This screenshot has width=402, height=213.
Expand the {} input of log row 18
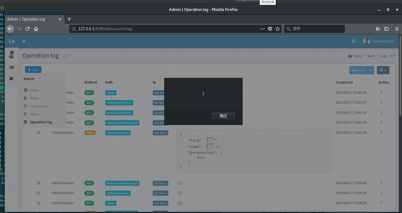(180, 183)
